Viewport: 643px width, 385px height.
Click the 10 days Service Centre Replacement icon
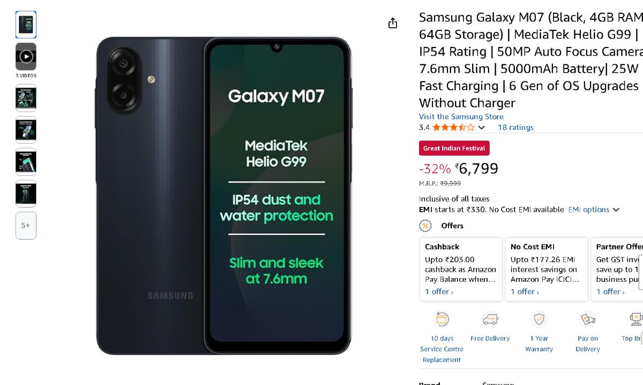tap(442, 319)
